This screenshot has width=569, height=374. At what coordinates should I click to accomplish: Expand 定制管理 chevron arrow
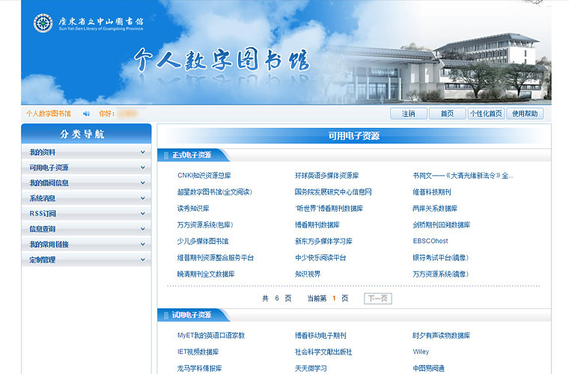pos(143,260)
